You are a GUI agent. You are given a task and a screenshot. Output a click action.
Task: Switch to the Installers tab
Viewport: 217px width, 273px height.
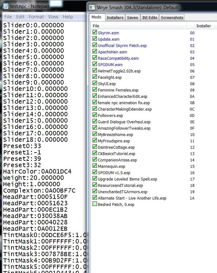pos(115,18)
